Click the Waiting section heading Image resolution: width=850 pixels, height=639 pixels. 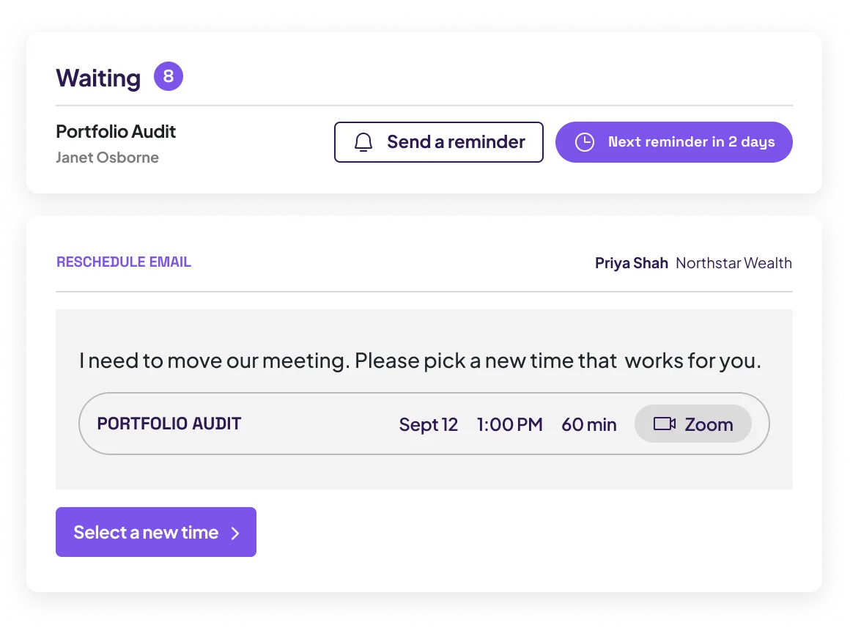click(98, 78)
